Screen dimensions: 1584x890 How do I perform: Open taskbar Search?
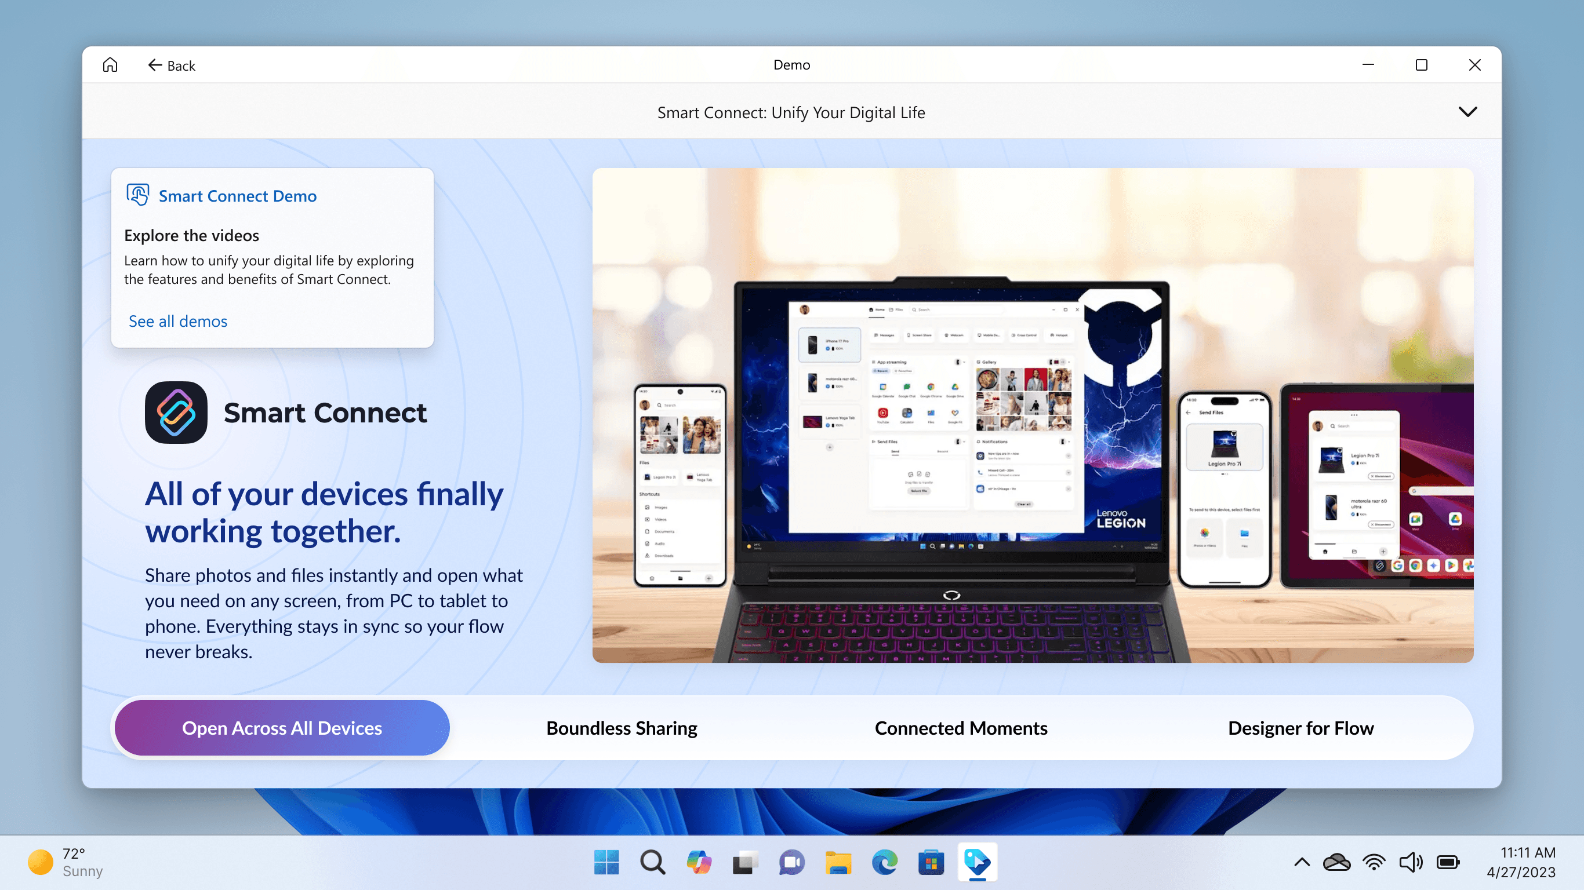point(652,862)
